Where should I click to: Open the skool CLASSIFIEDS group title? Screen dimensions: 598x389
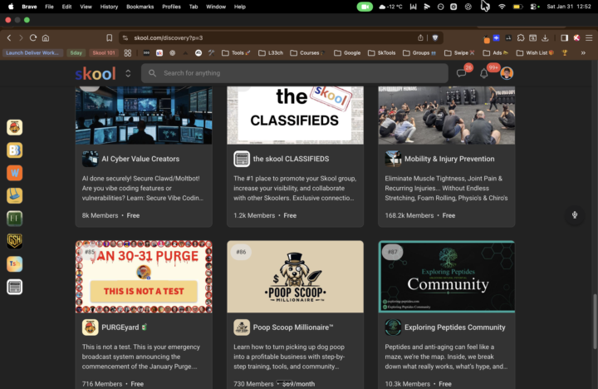point(291,159)
